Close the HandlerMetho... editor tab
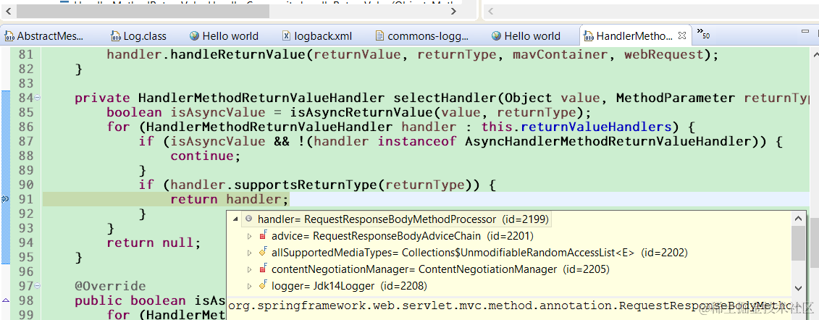819x320 pixels. [681, 35]
